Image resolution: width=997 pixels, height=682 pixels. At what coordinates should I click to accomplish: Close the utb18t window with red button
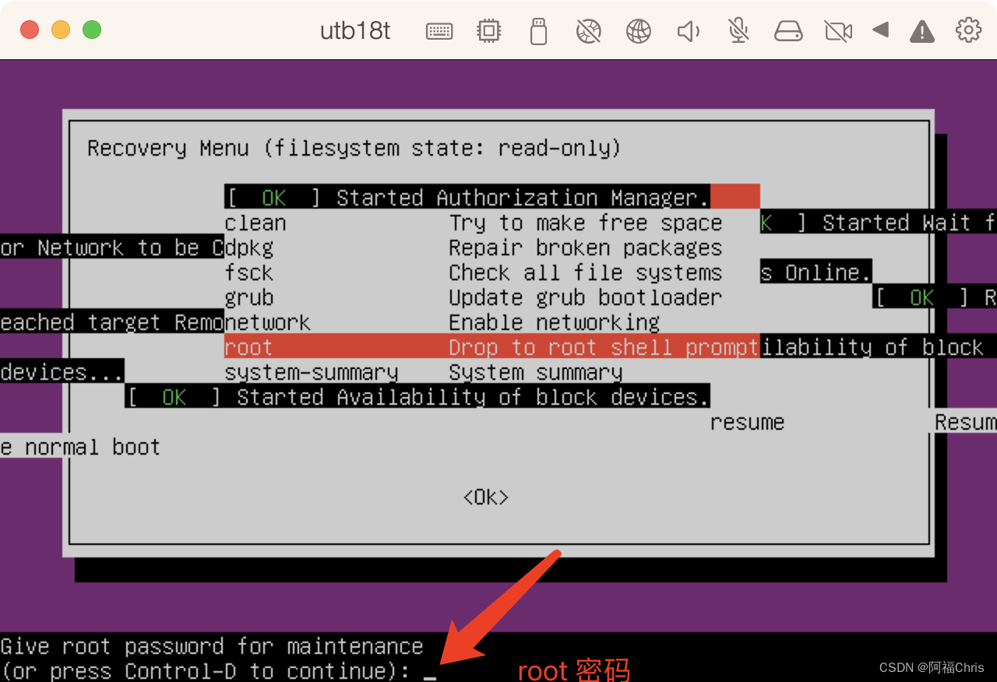pos(30,30)
